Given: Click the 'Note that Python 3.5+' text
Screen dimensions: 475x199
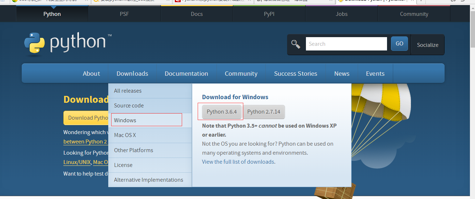Looking at the screenshot, I should (x=269, y=130).
